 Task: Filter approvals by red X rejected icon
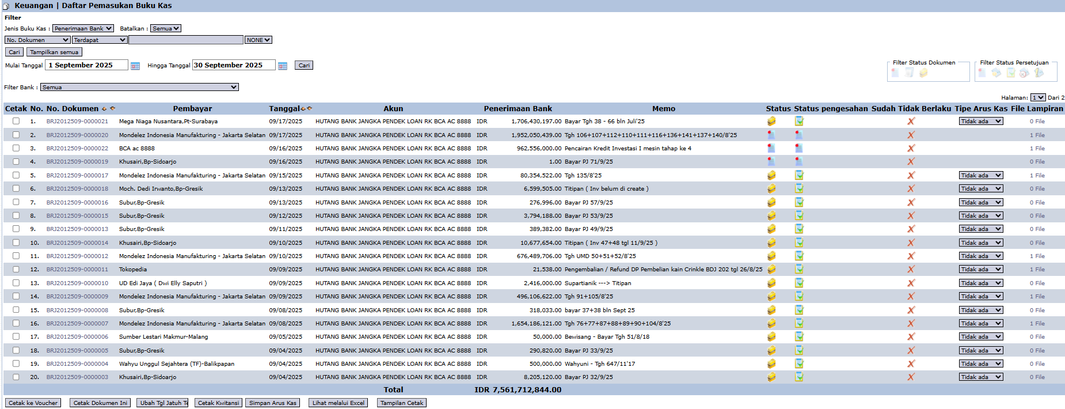1024,73
